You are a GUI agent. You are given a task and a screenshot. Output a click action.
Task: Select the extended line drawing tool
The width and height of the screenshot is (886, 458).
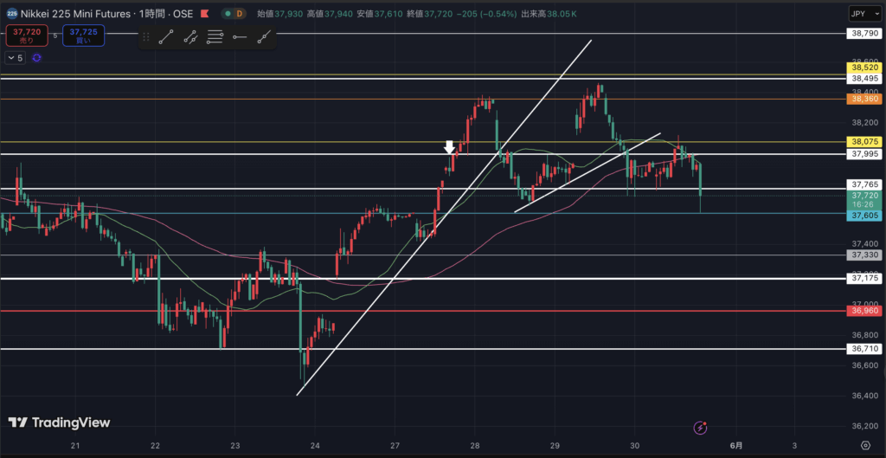264,37
